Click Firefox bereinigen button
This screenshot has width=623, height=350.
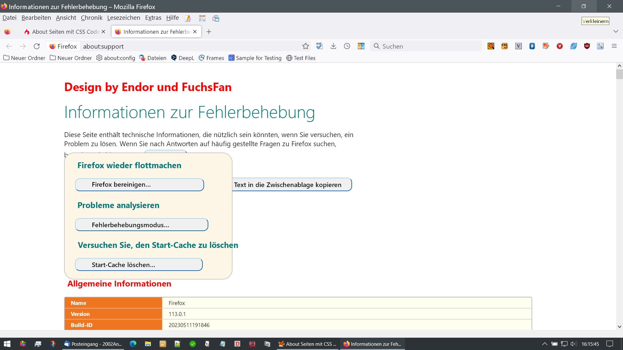(x=140, y=185)
